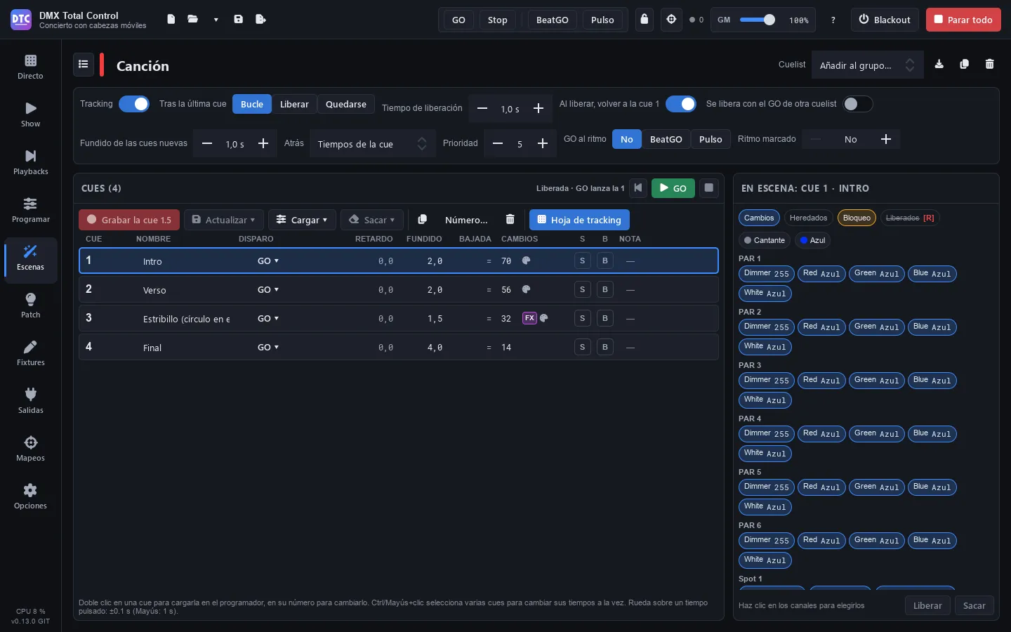Image resolution: width=1011 pixels, height=632 pixels.
Task: Open the Hoja de tracking button
Action: (579, 220)
